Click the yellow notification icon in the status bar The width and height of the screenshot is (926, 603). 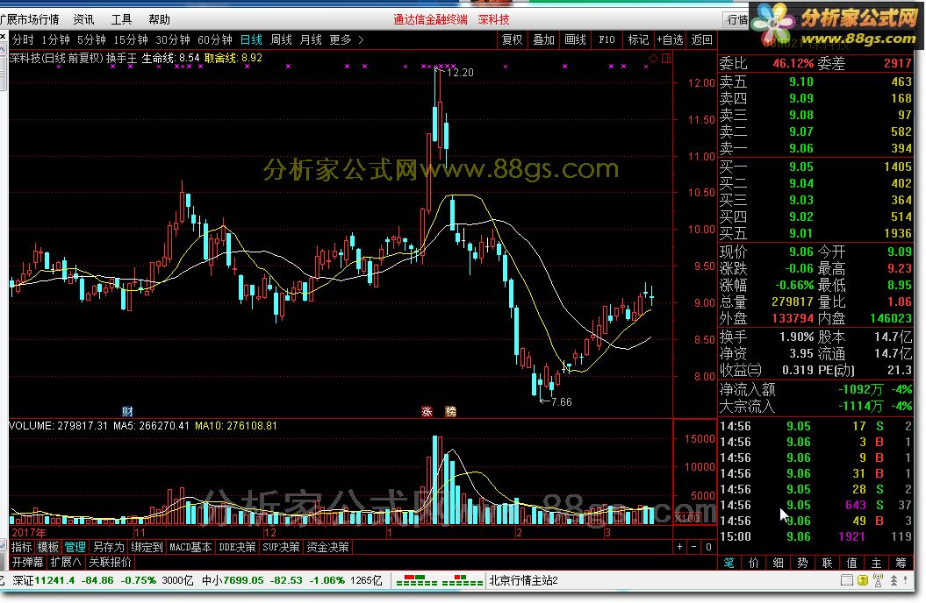(x=863, y=580)
